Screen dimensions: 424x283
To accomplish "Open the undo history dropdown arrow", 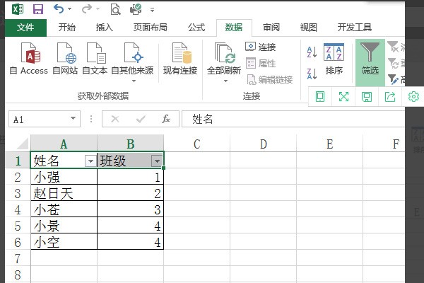I will (x=70, y=9).
